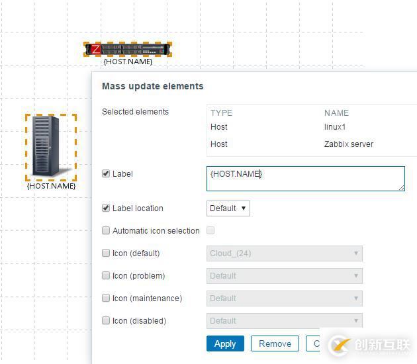Open the Label location Default dropdown
Viewport: 417px width, 364px height.
click(228, 208)
